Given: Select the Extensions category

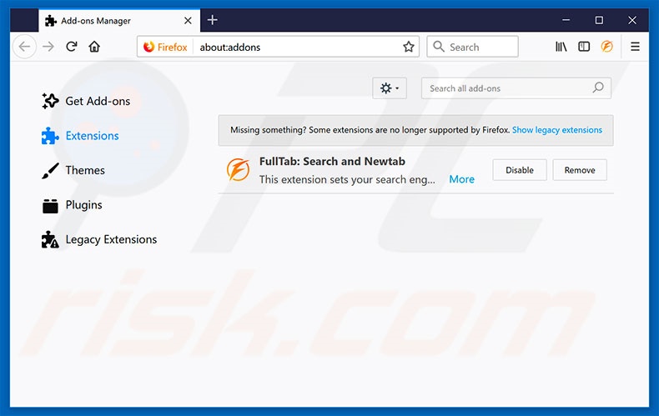Looking at the screenshot, I should coord(80,136).
